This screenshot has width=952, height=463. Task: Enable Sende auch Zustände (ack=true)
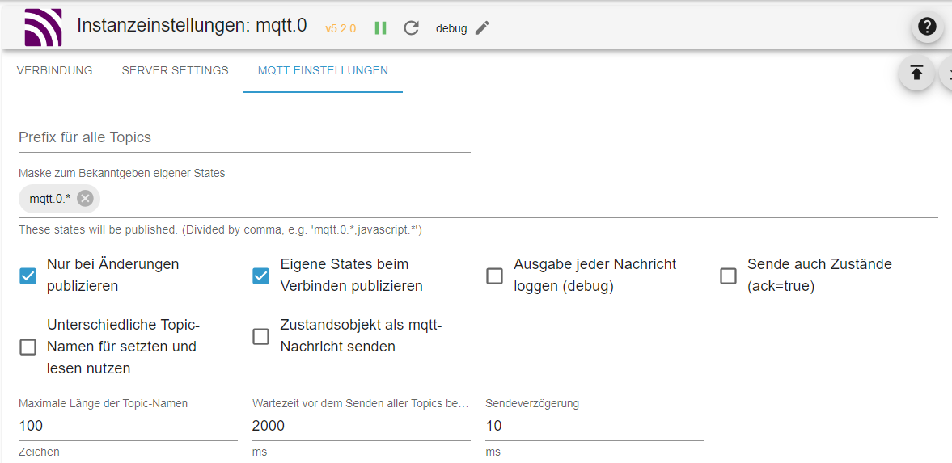[728, 276]
